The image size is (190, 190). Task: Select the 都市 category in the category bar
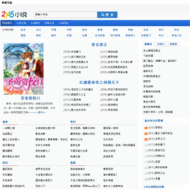point(54,35)
